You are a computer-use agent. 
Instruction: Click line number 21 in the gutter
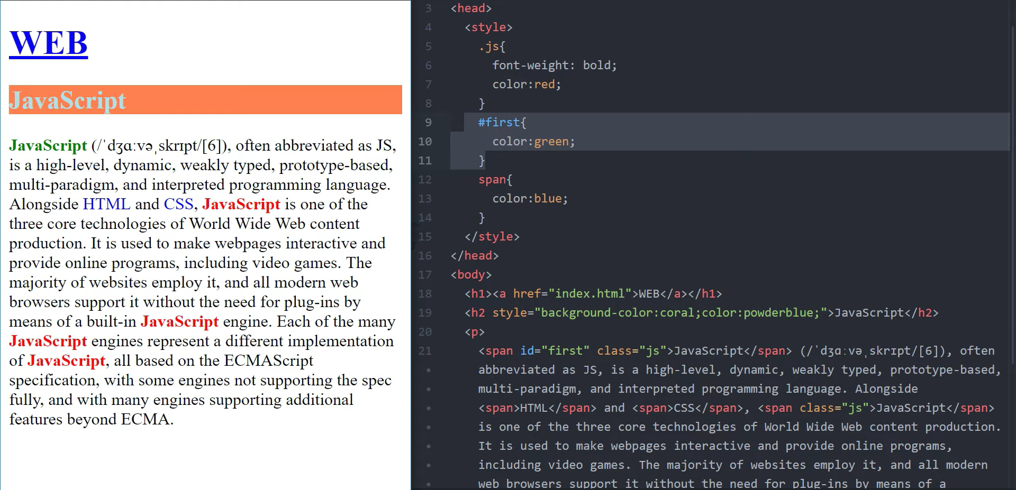pyautogui.click(x=425, y=351)
